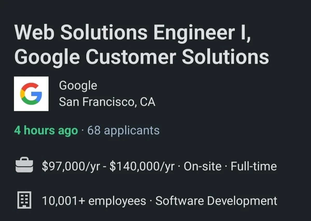Click the Google logo thumbnail
This screenshot has height=221, width=311.
pos(31,94)
